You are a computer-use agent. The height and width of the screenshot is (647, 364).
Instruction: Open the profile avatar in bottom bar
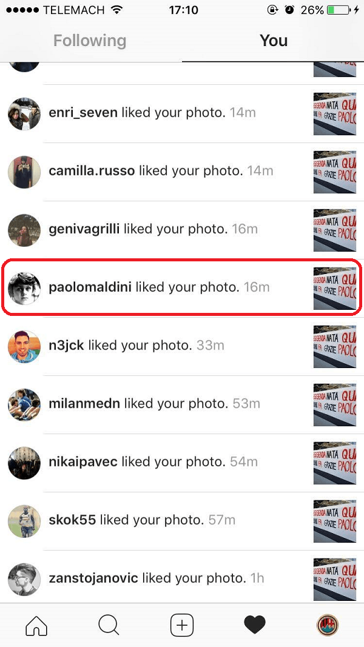(x=328, y=625)
